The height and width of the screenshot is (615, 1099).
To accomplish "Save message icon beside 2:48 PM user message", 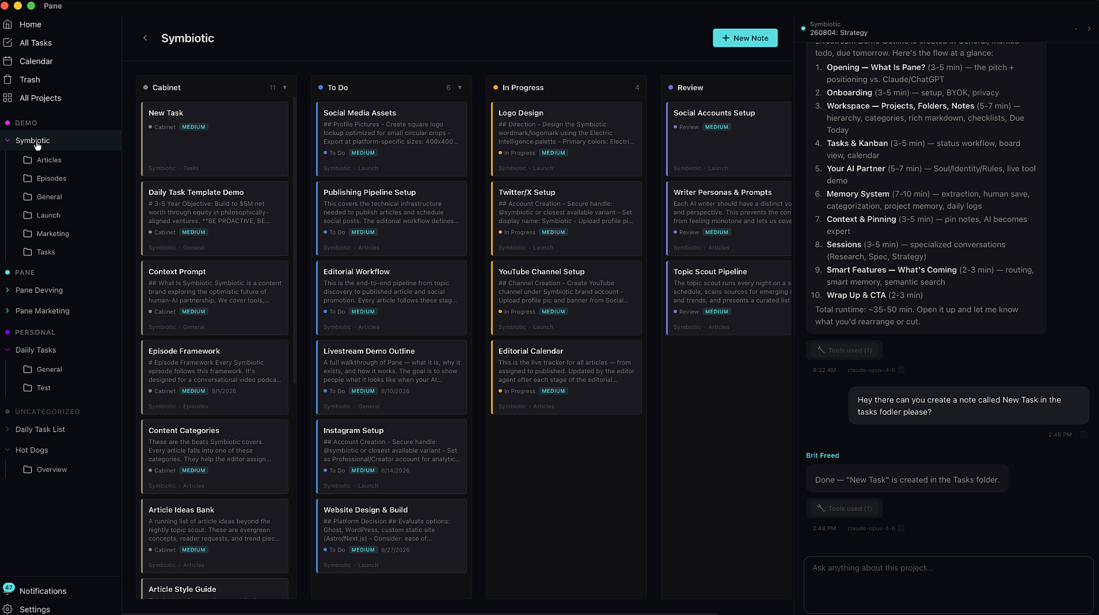I will tap(1084, 434).
